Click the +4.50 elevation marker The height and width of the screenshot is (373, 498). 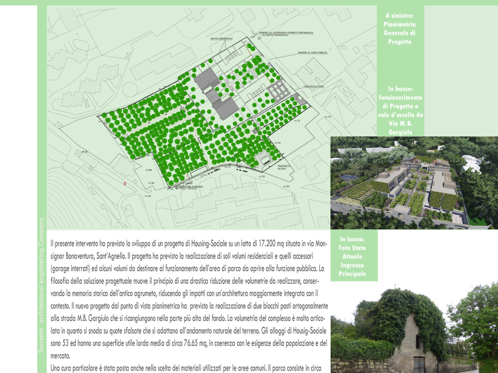[277, 143]
